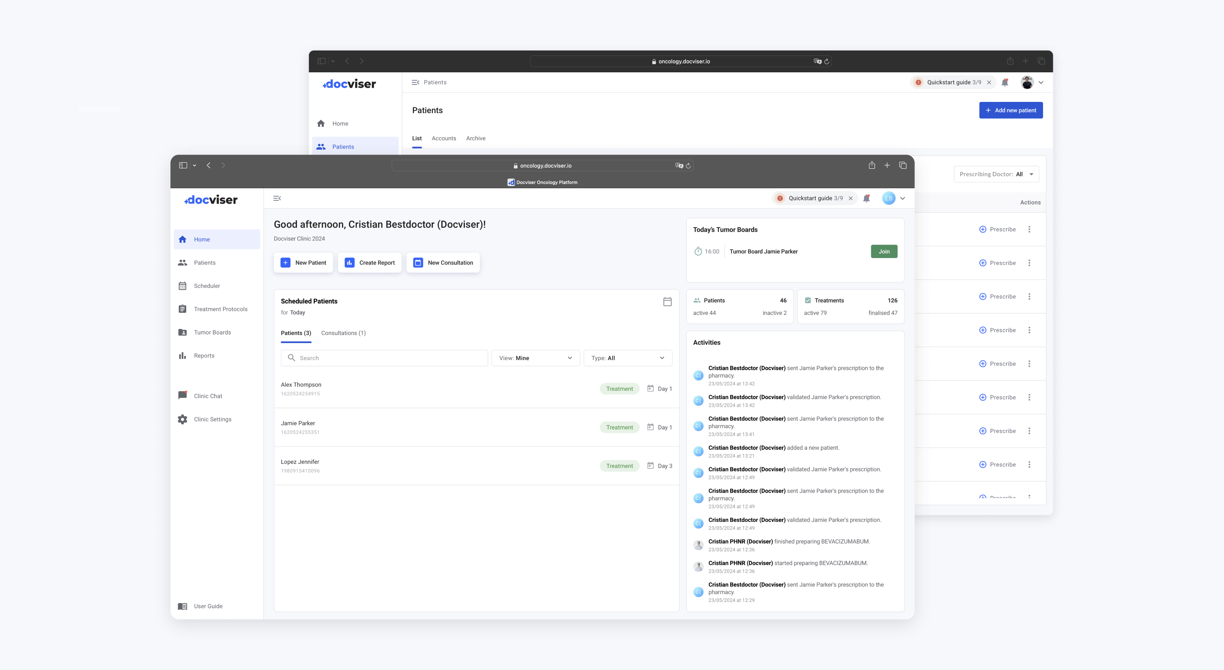Expand the View: Mine dropdown

(x=535, y=358)
